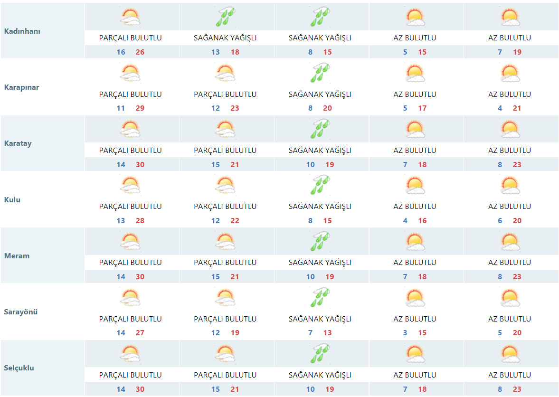Click Karapınar's sunny icon above 4/21 temperatures
The image size is (559, 397).
(510, 74)
